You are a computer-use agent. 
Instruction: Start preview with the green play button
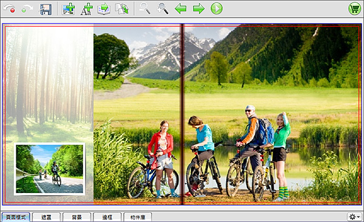(217, 8)
